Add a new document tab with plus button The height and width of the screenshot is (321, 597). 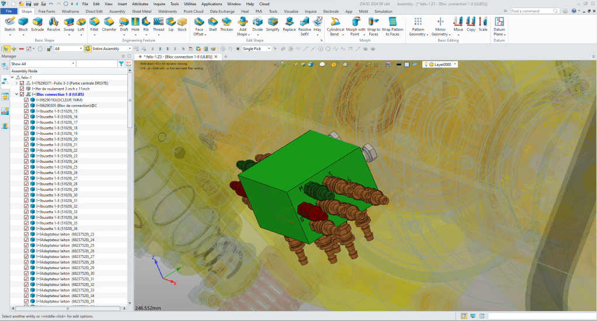[225, 57]
